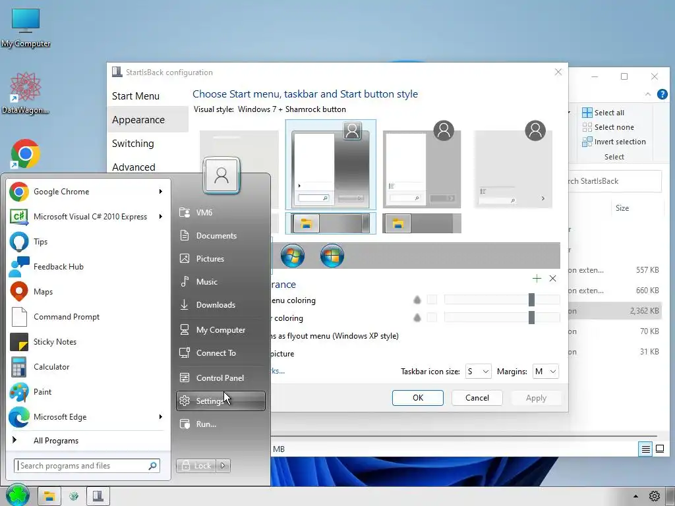675x506 pixels.
Task: Select the Windows 7 taskbar style thumbnail
Action: 331,223
